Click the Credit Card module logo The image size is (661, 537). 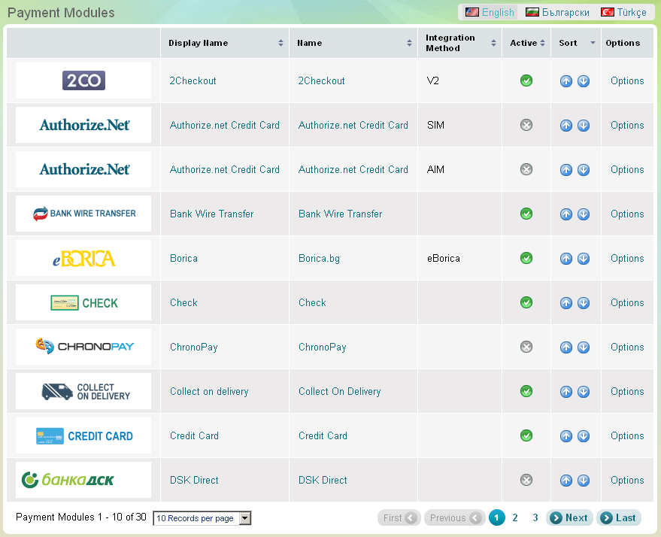pos(83,435)
